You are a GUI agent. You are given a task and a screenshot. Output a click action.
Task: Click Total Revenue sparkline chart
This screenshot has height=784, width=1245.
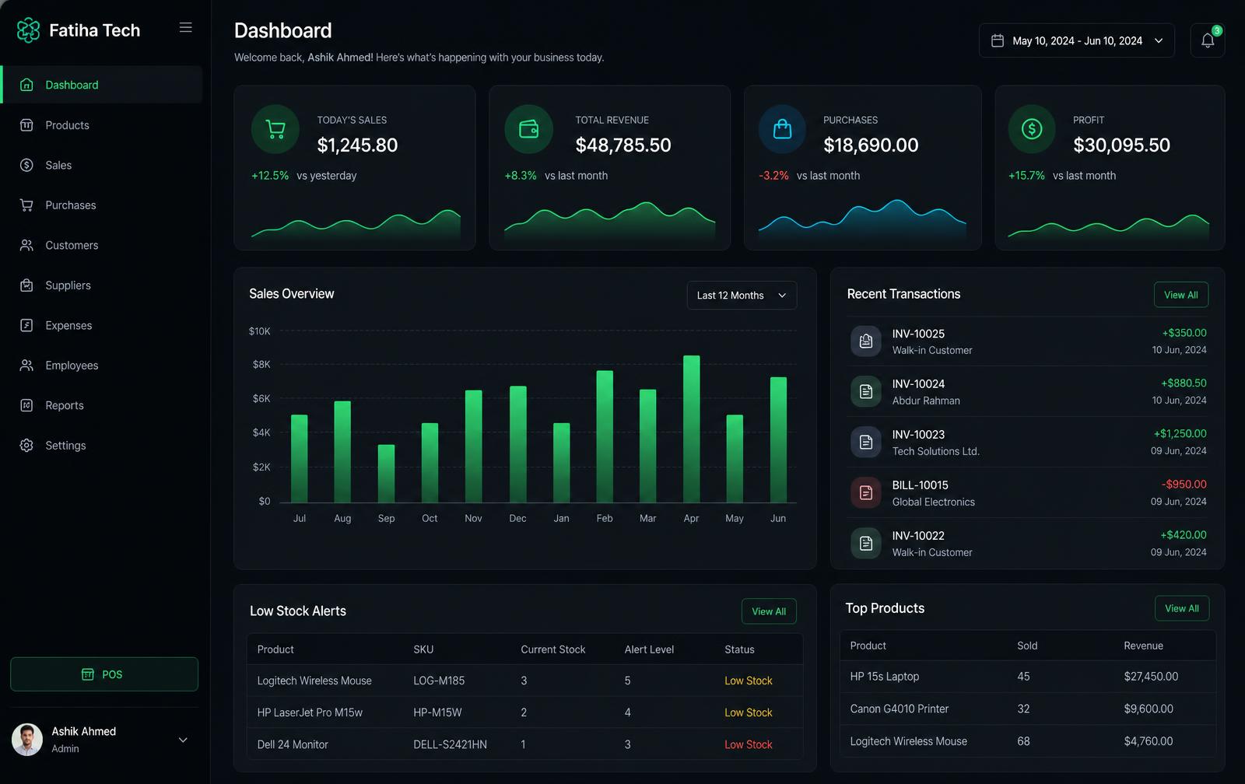610,219
